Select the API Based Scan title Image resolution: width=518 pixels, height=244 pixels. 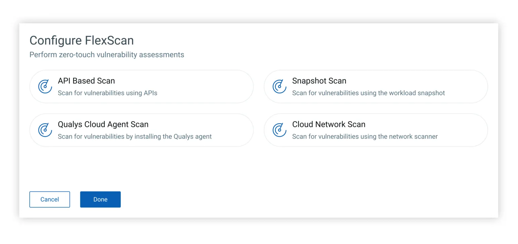[86, 81]
